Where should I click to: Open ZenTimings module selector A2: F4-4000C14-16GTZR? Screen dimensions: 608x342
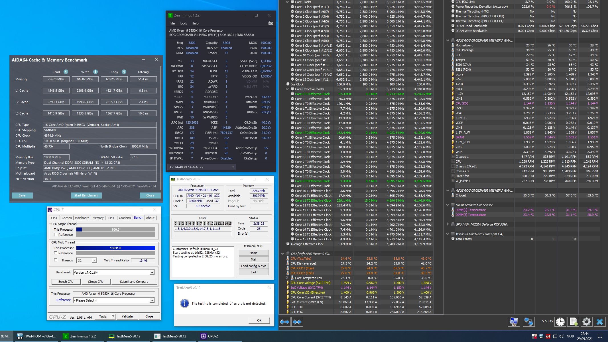pos(202,167)
